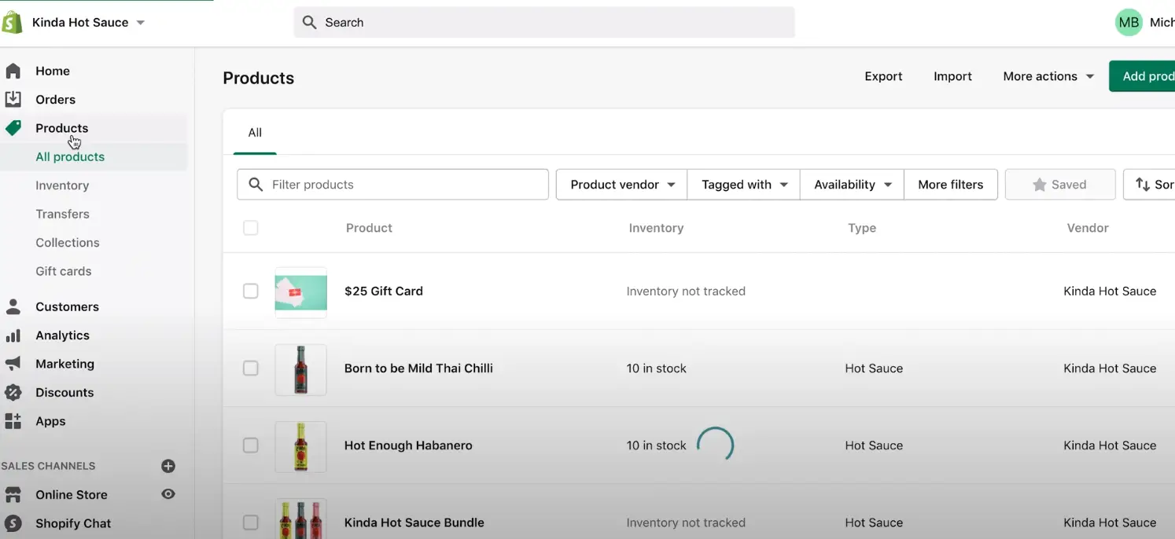This screenshot has height=539, width=1175.
Task: Open Online Store sales channel
Action: (x=72, y=495)
